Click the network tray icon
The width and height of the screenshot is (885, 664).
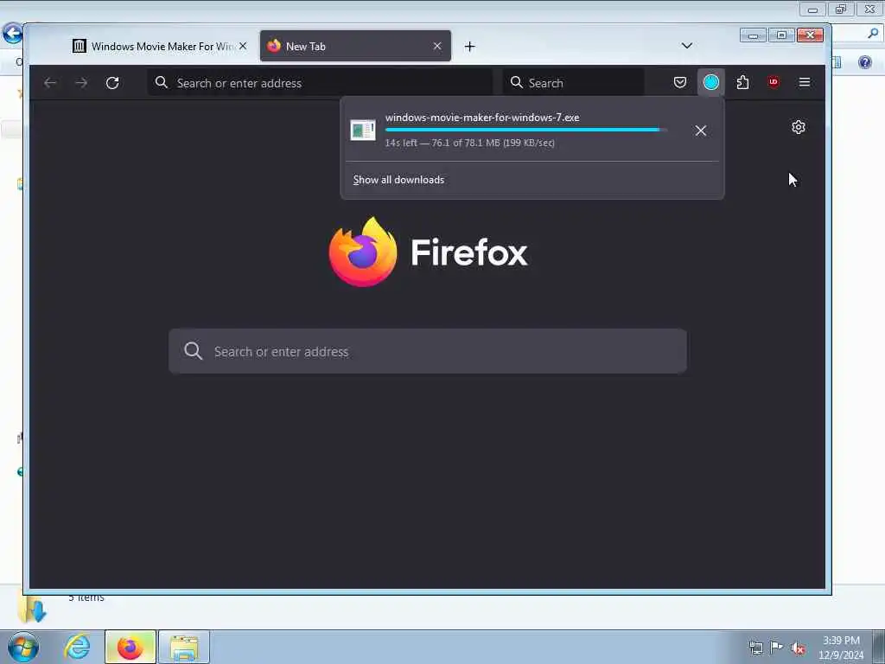[x=755, y=648]
